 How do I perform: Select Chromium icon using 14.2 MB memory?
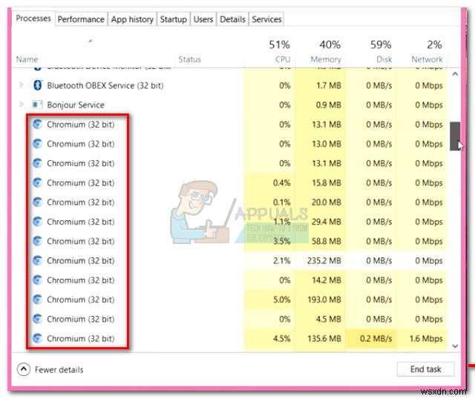(38, 280)
